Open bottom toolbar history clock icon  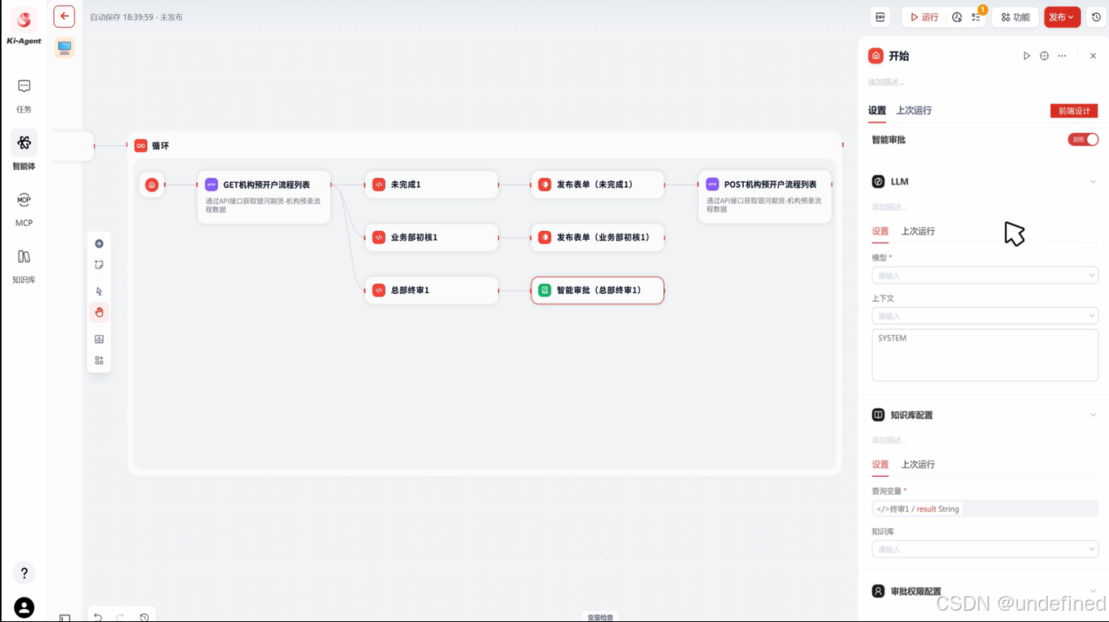point(144,617)
